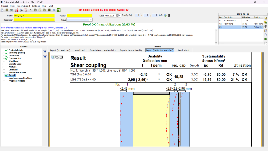Click the green icon next to dB
268x151 pixels.
(165, 15)
